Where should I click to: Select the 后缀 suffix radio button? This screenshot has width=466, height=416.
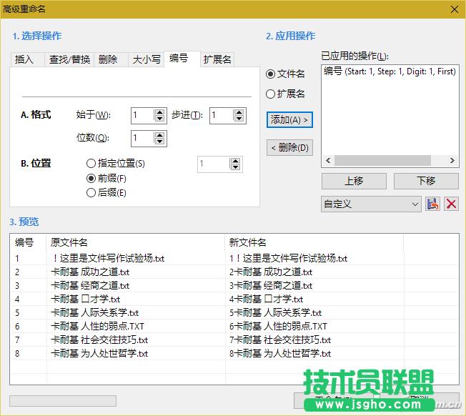91,192
